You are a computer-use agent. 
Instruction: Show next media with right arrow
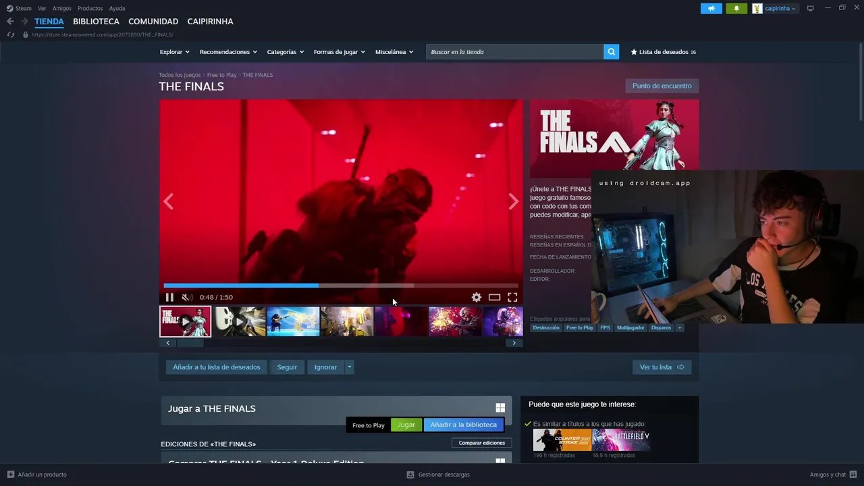[x=513, y=201]
